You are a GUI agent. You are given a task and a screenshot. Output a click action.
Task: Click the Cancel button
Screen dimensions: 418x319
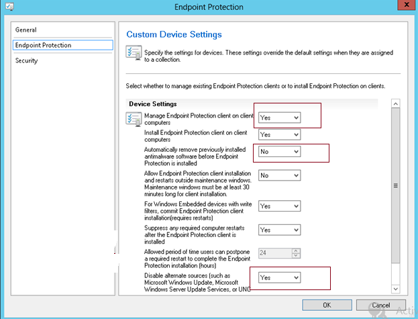[381, 305]
